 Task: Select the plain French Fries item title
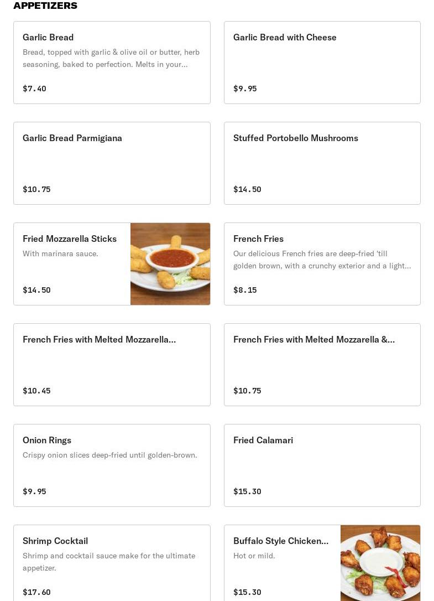258,239
